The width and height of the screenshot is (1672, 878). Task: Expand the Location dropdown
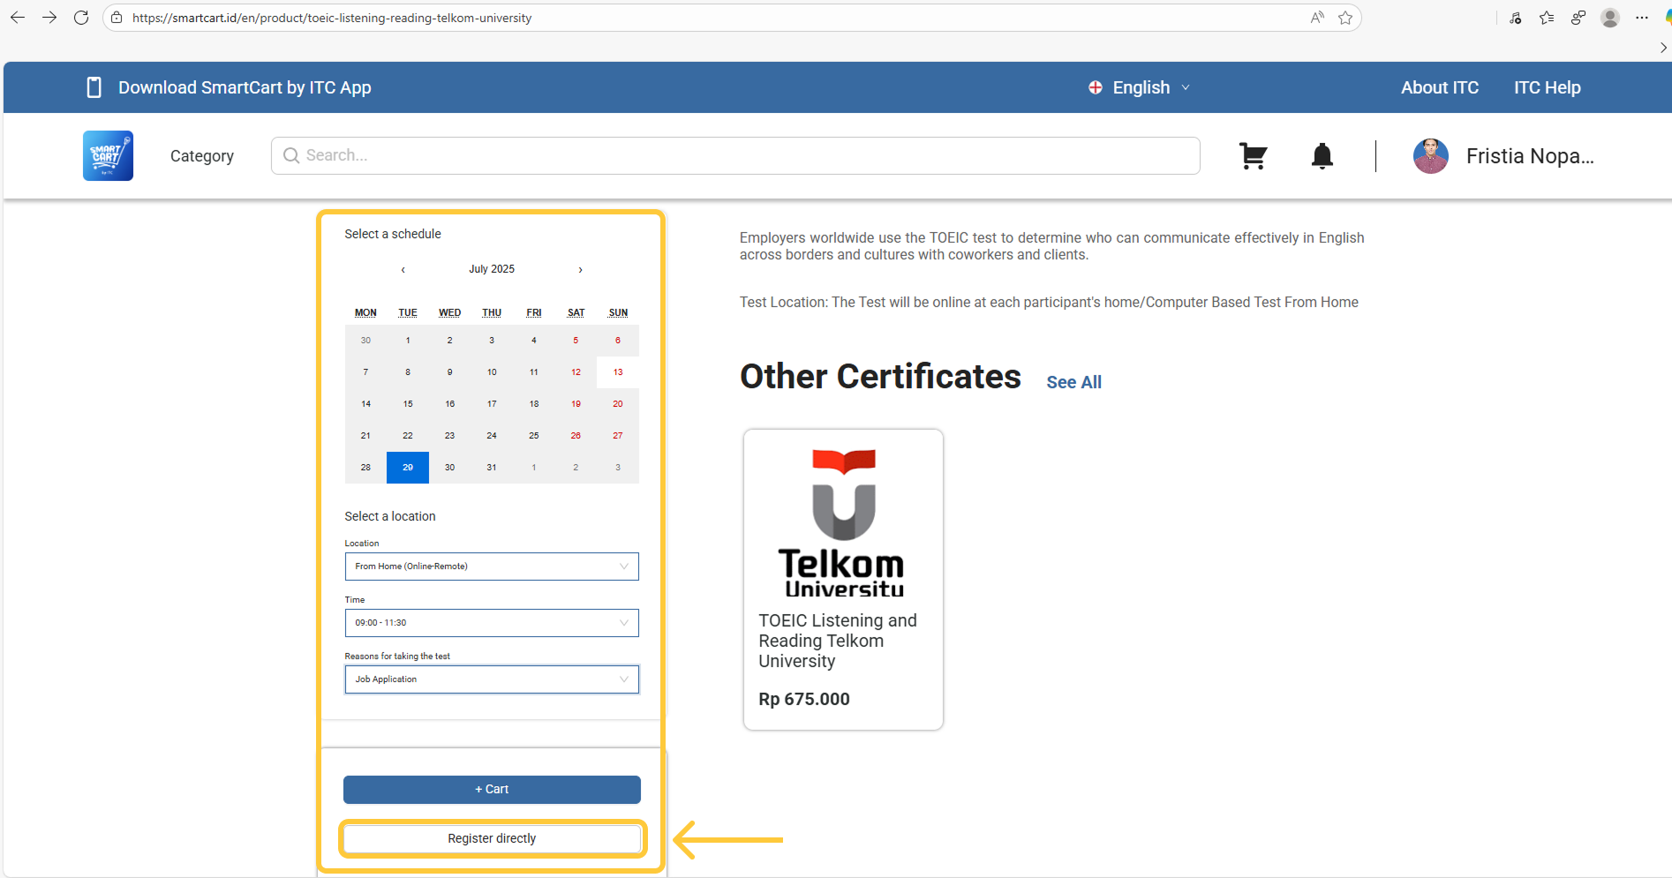491,567
